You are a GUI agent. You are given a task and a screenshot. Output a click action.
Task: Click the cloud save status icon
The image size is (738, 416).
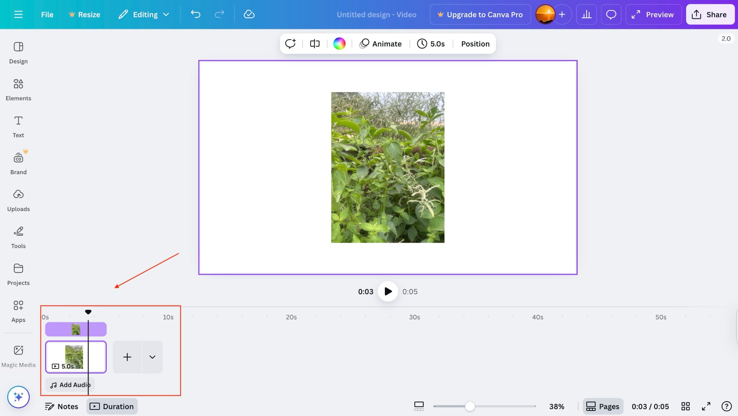point(249,14)
